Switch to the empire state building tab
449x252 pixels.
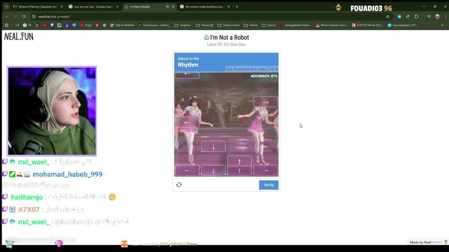tap(205, 7)
